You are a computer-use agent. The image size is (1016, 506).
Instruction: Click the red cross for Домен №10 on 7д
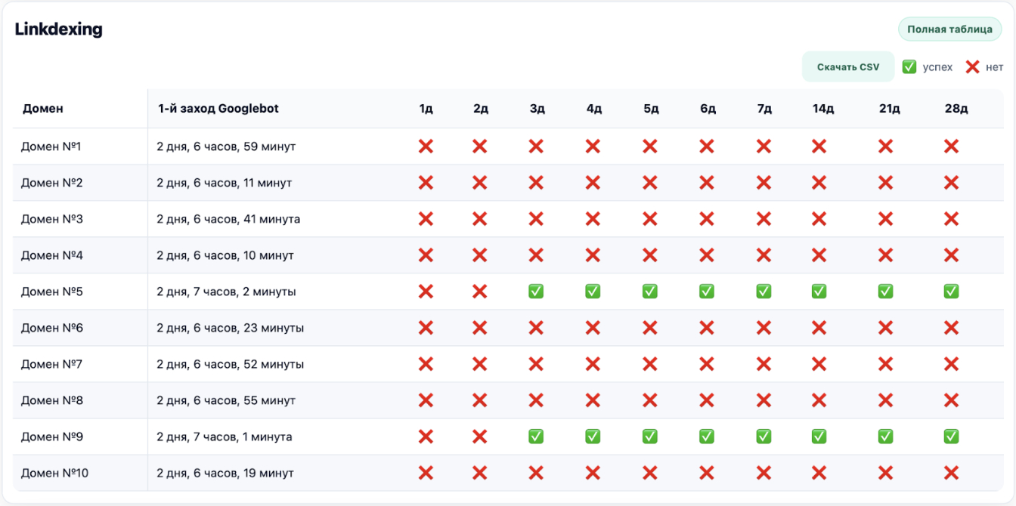764,474
